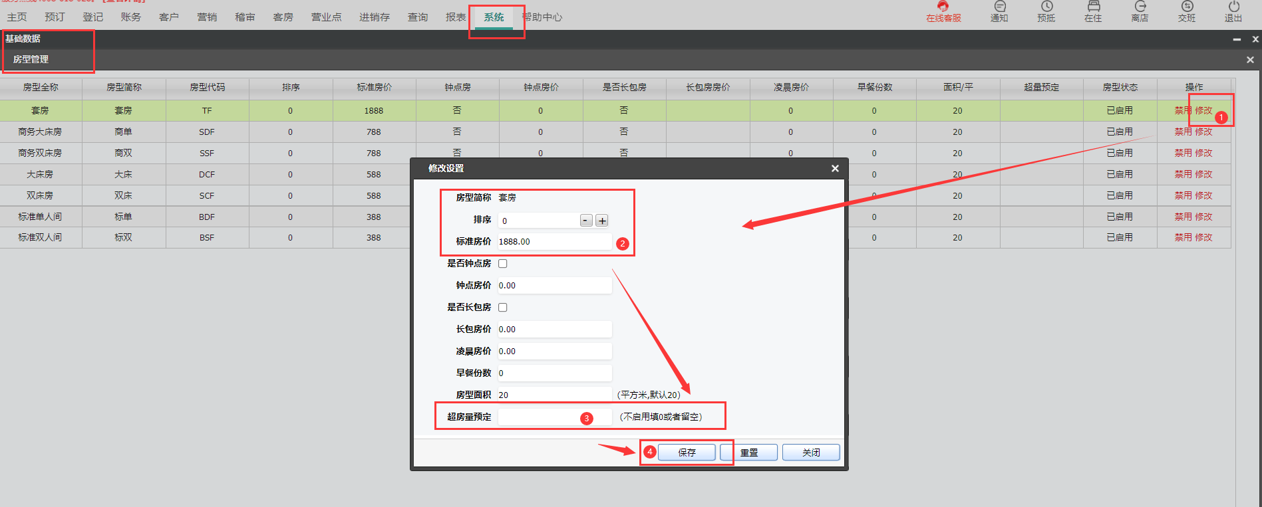
Task: Click the 关闭 button in dialog
Action: click(x=811, y=453)
